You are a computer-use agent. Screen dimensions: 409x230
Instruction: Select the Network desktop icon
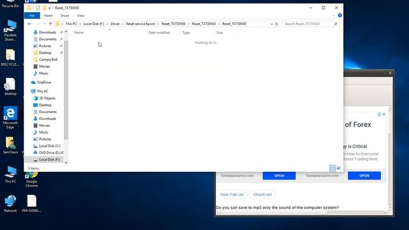click(x=10, y=204)
